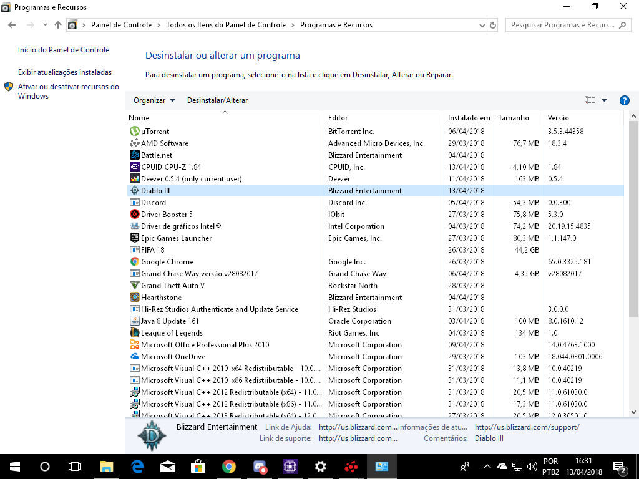Sort by the Instalado em column
The width and height of the screenshot is (639, 479).
469,117
